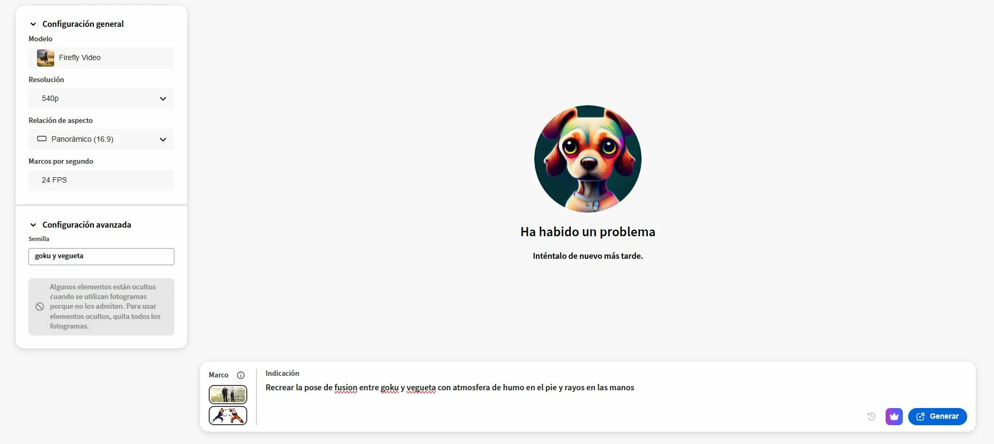Click the info icon next to Marco
The image size is (994, 444).
coord(241,375)
